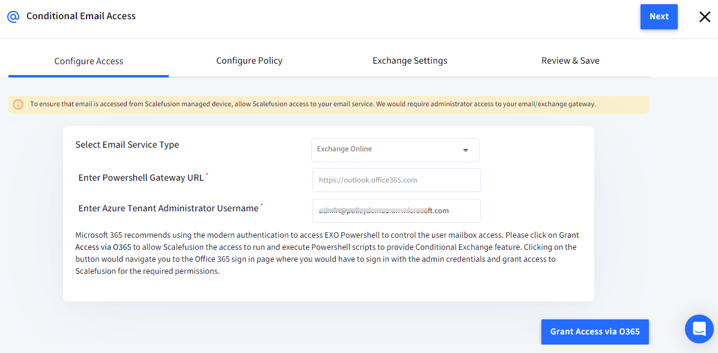
Task: Click the 'Select Email Service Type' label
Action: coord(127,145)
